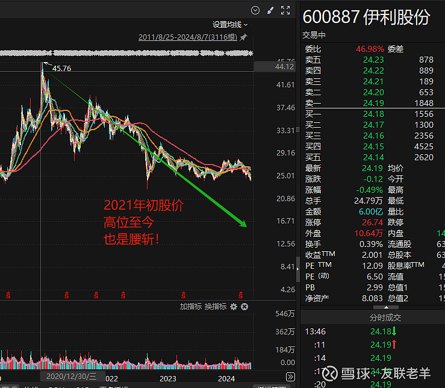Click 卖一 price 24.19
The height and width of the screenshot is (388, 445).
tap(373, 103)
